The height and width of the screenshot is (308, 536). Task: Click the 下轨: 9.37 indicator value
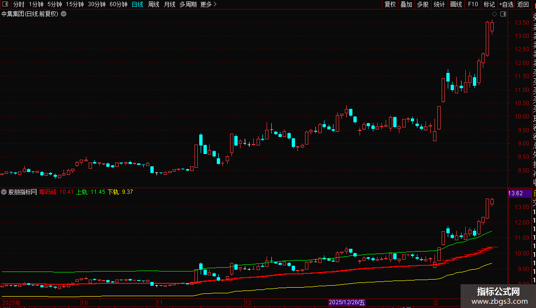coord(120,192)
